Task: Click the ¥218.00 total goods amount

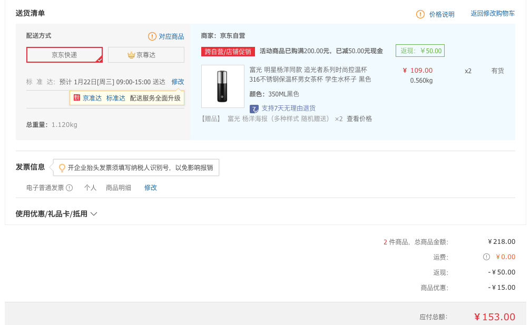Action: [502, 242]
